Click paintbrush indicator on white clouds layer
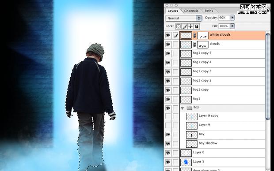Image resolution: width=274 pixels, height=171 pixels. 175,35
